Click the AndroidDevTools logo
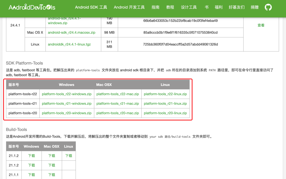286x179 pixels. [x=32, y=7]
